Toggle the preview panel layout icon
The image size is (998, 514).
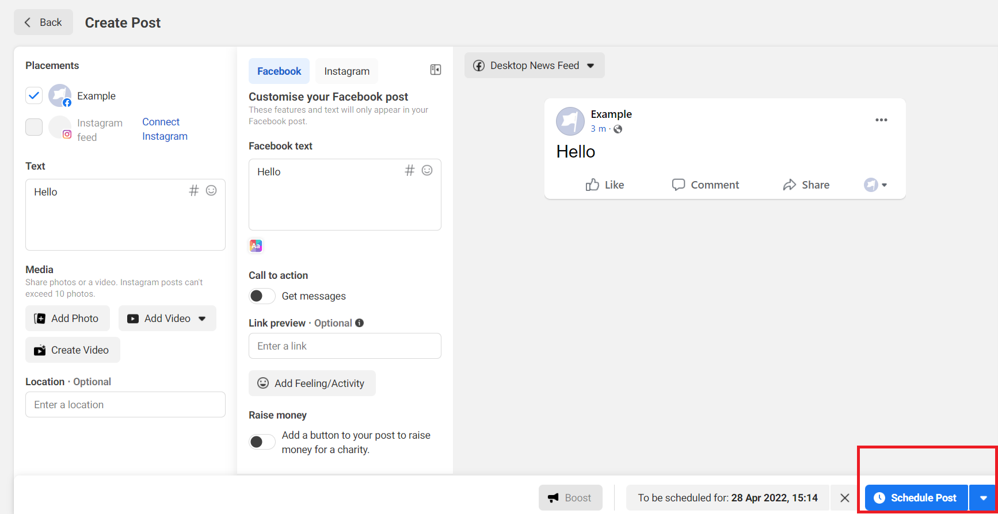point(436,70)
